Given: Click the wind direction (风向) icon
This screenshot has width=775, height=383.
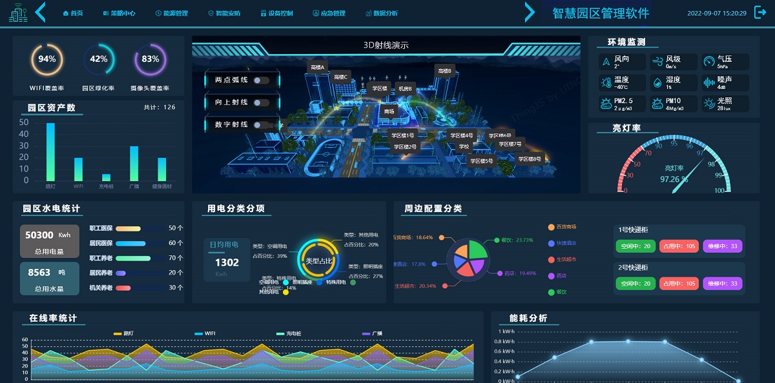Looking at the screenshot, I should coord(606,62).
